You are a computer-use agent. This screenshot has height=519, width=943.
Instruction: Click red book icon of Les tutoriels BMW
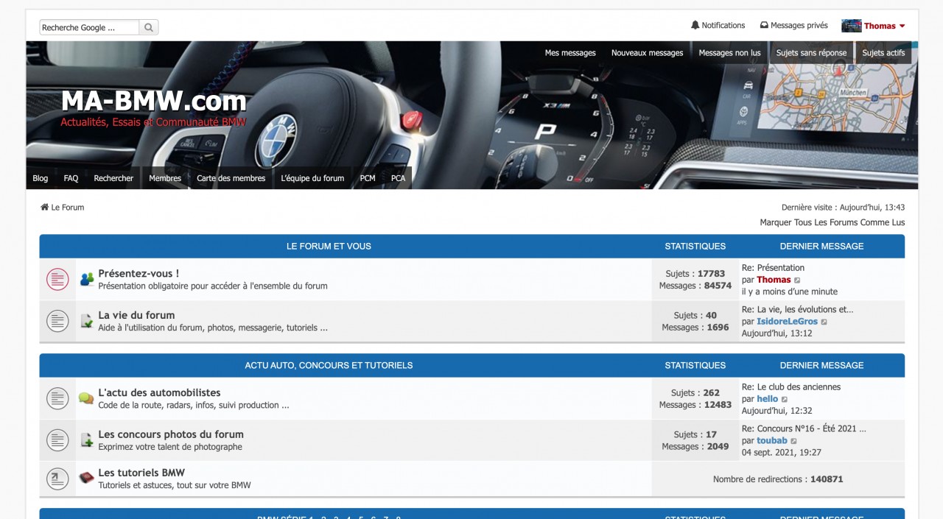click(87, 479)
